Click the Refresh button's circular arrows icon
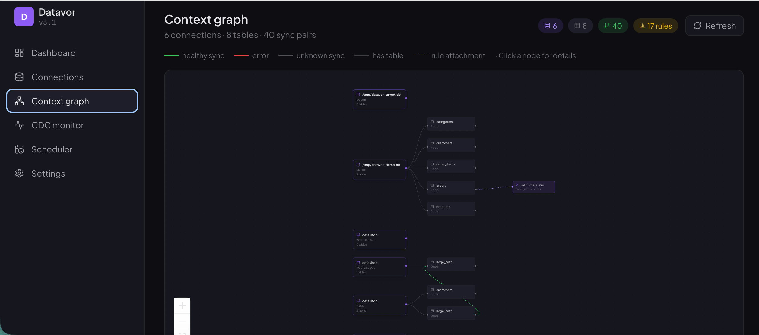The height and width of the screenshot is (335, 759). tap(697, 26)
